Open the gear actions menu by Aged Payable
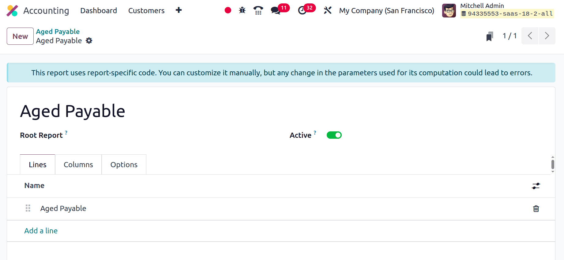The width and height of the screenshot is (564, 260). click(89, 41)
